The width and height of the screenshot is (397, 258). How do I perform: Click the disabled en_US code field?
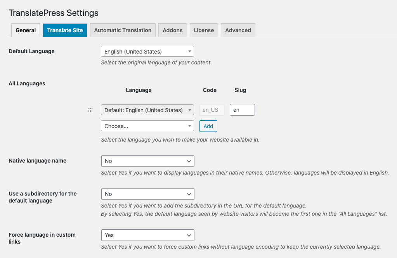click(x=212, y=110)
